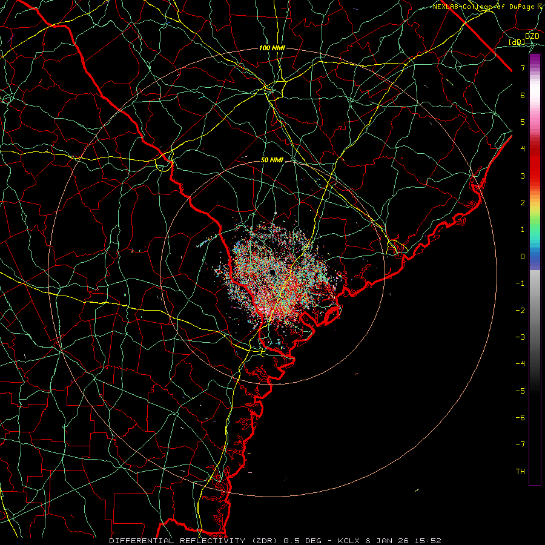Click the DZD legend title

532,36
